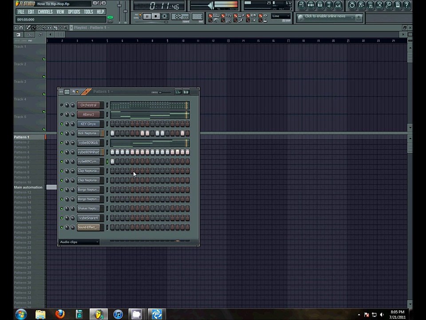
Task: Click the system tray volume icon
Action: click(x=382, y=315)
